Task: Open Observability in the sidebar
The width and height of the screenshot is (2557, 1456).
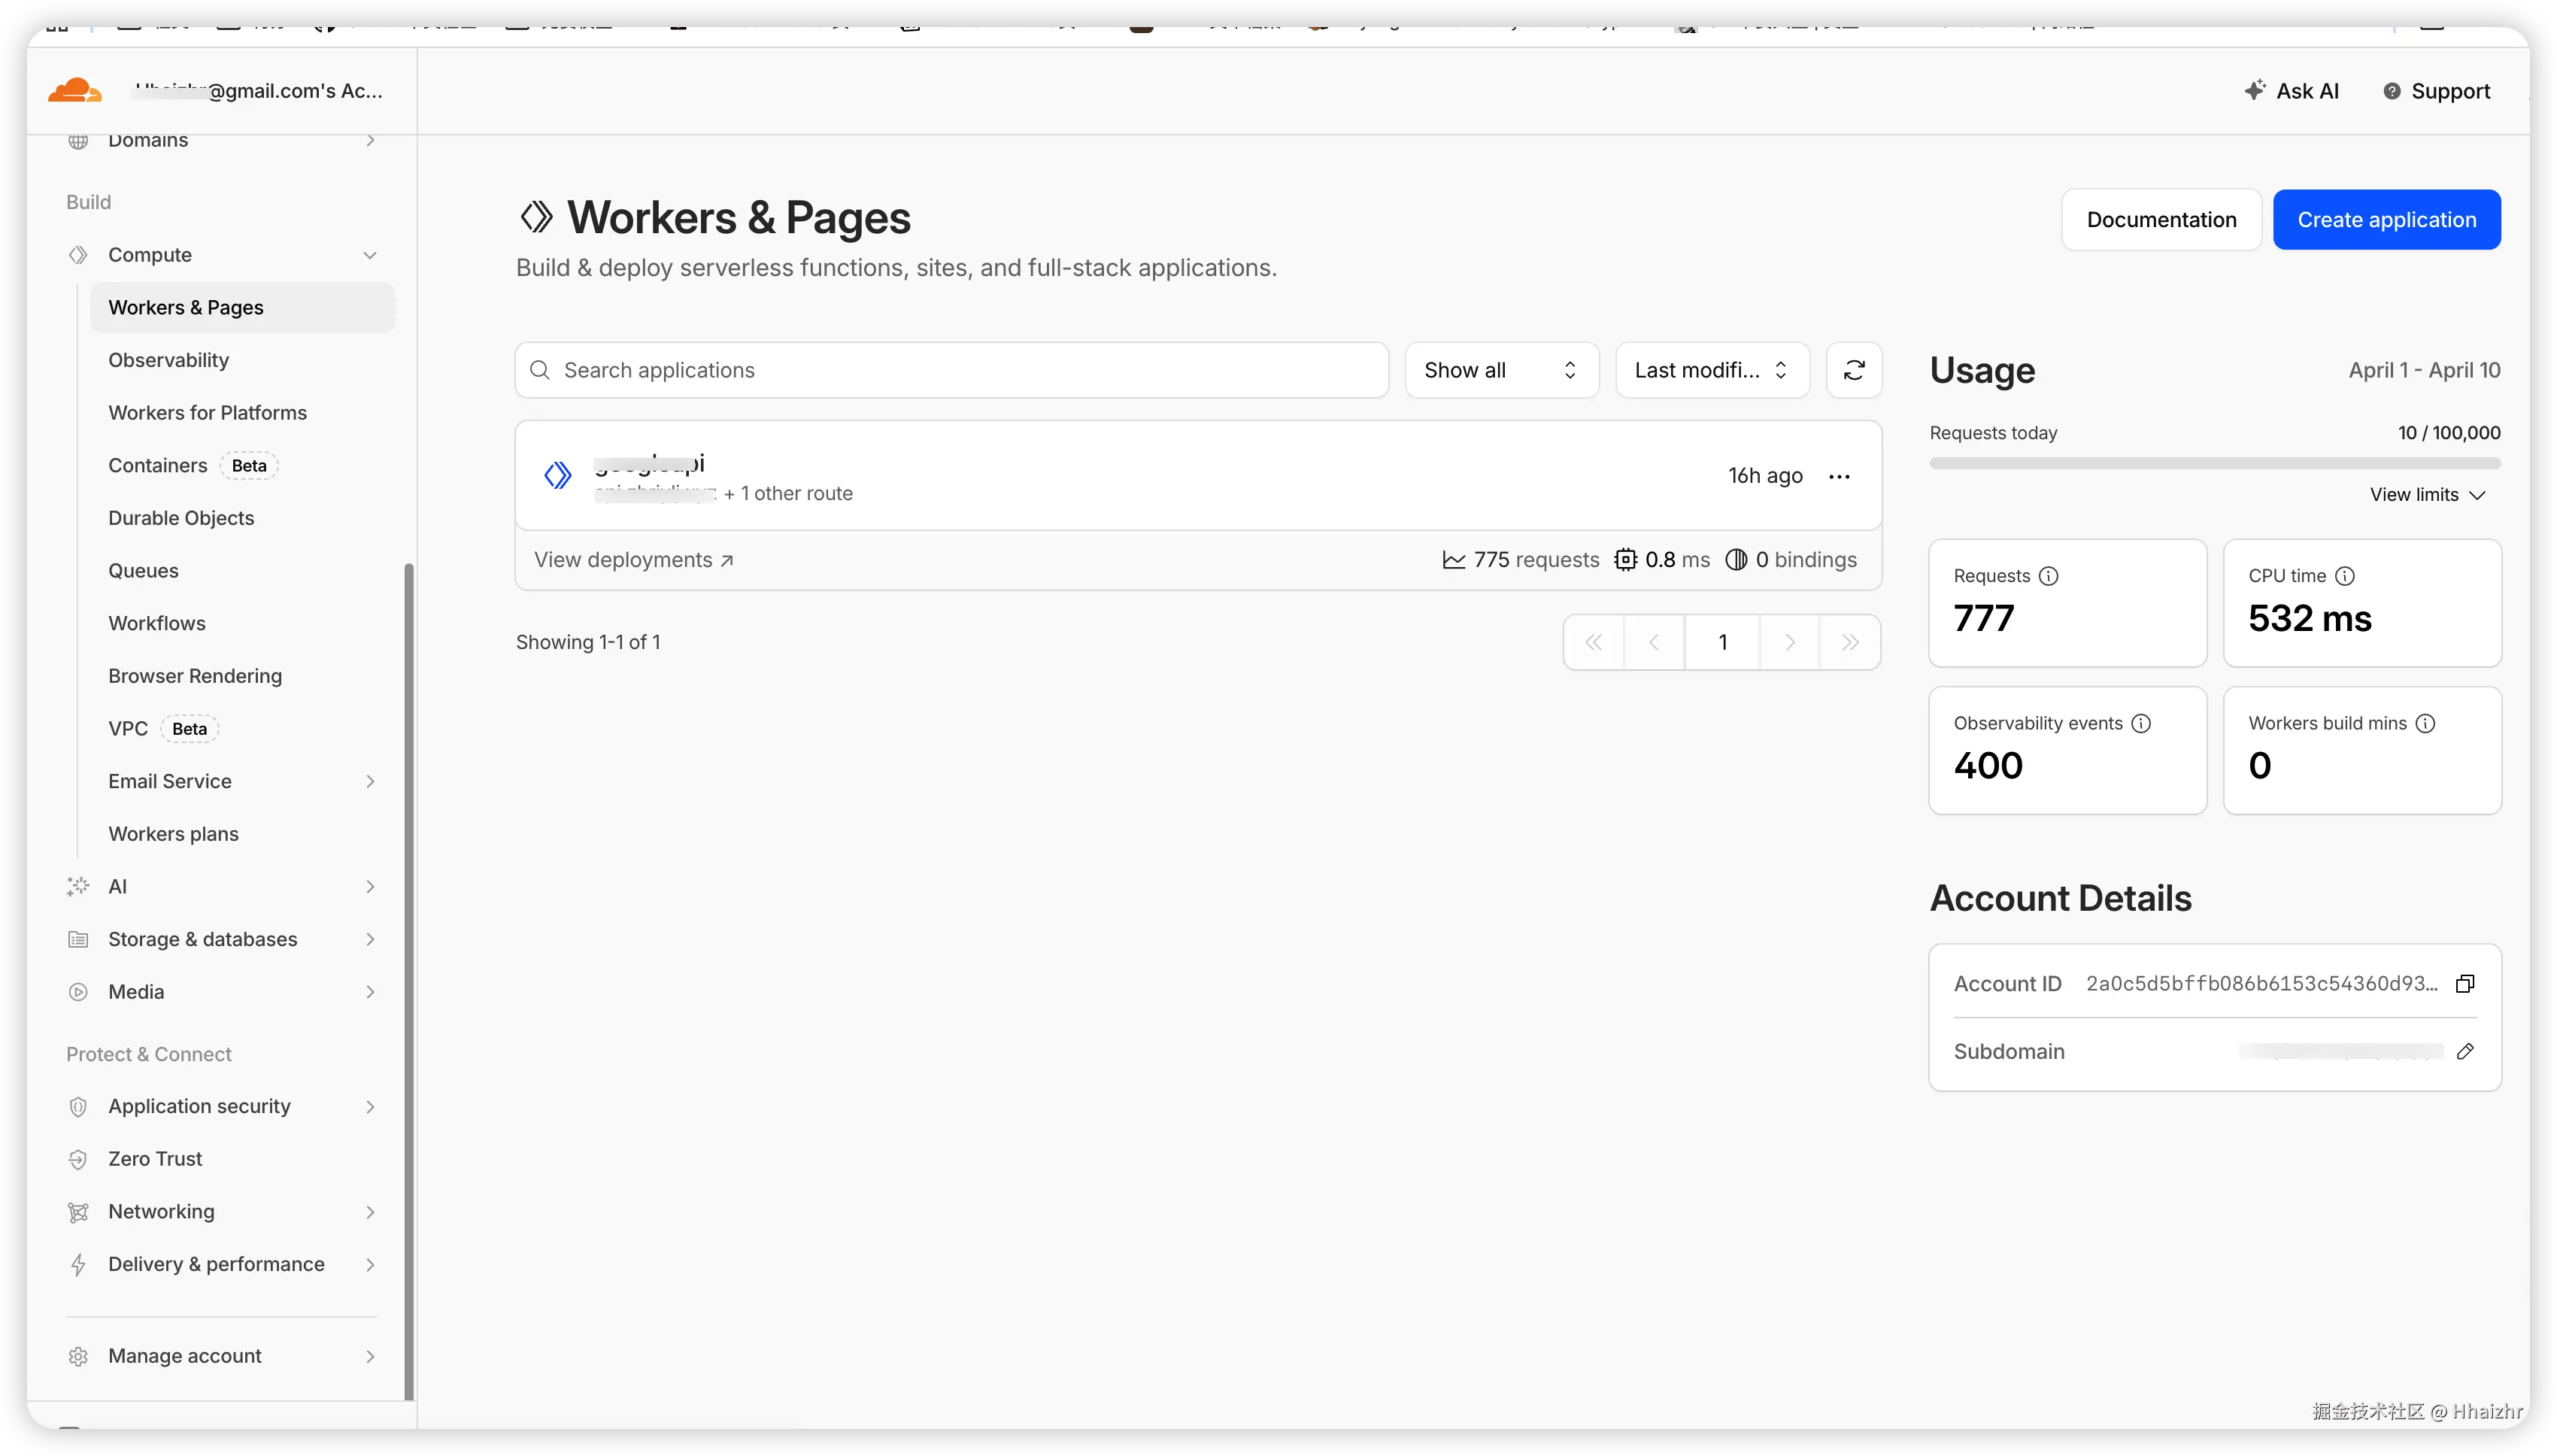Action: 168,360
